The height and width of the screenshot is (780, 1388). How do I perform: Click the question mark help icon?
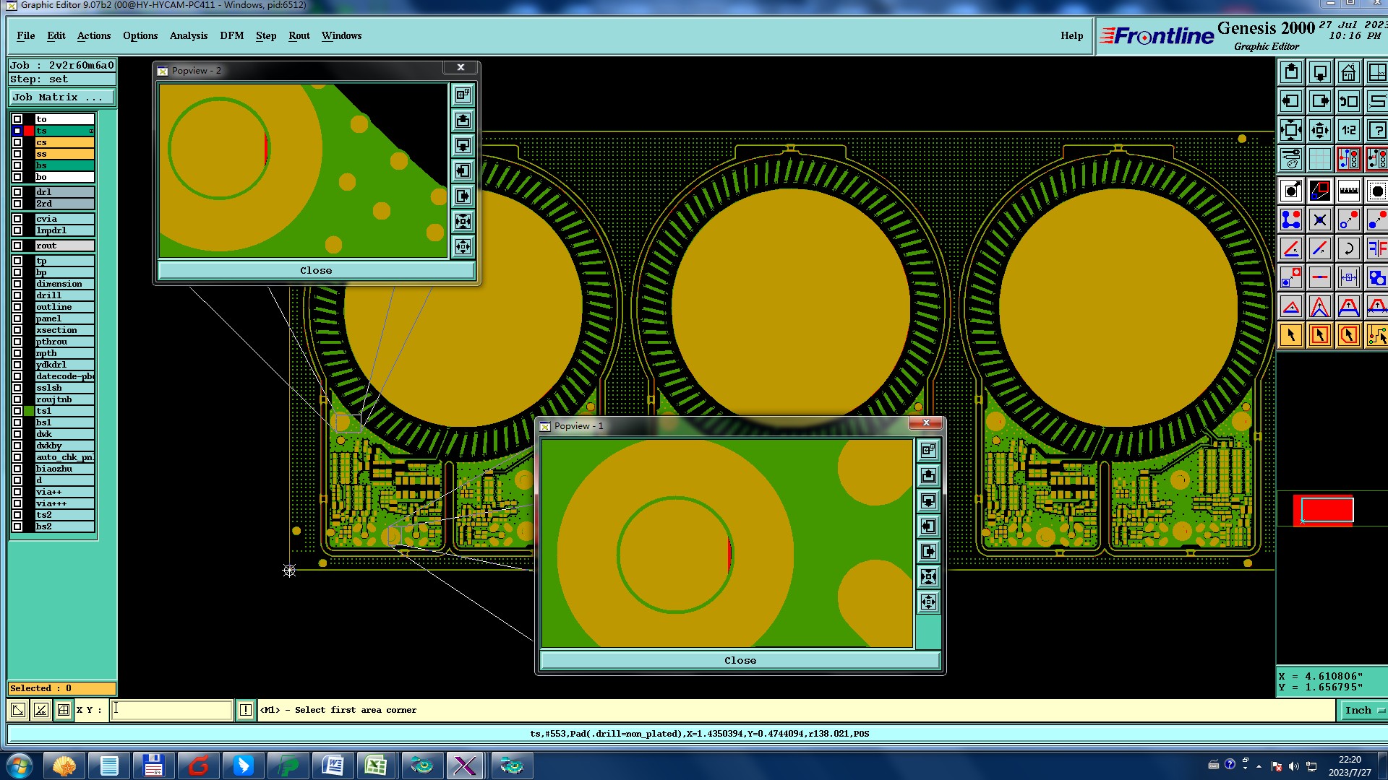tap(1376, 131)
